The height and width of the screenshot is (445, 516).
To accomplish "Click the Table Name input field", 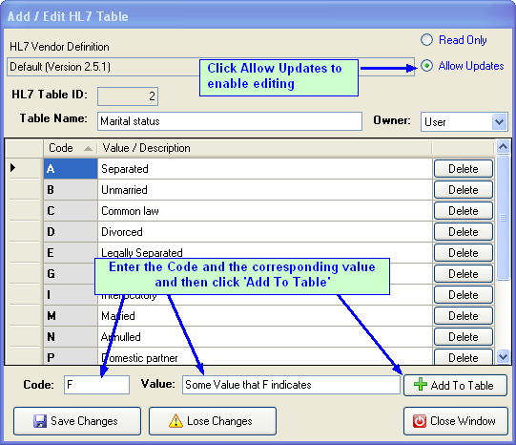I will pyautogui.click(x=230, y=121).
